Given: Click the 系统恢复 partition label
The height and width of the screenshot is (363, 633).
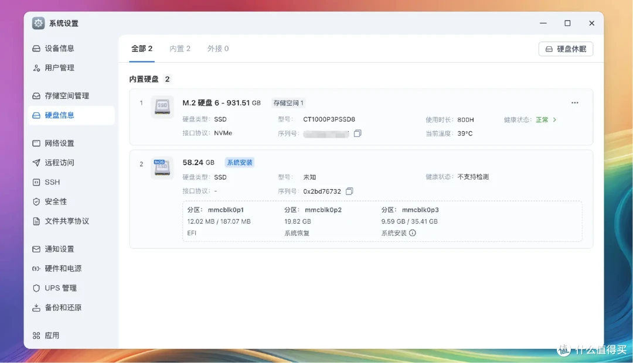Looking at the screenshot, I should [297, 233].
